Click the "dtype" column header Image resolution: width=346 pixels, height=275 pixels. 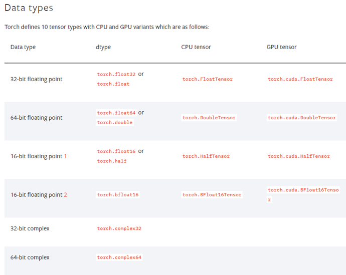click(103, 47)
